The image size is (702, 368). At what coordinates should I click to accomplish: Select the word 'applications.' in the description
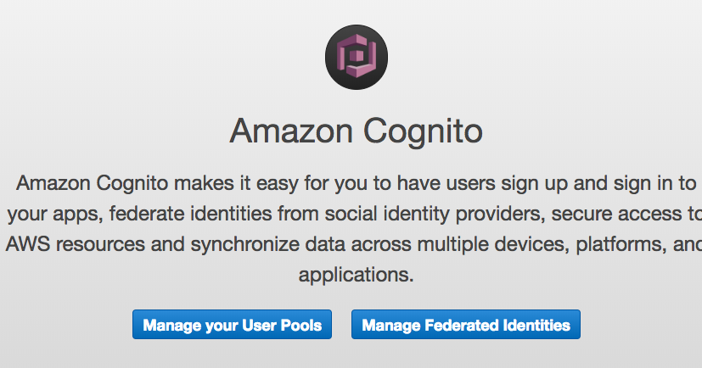click(x=356, y=275)
